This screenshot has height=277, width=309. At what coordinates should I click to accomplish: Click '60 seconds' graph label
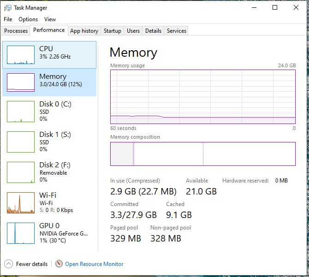(123, 128)
